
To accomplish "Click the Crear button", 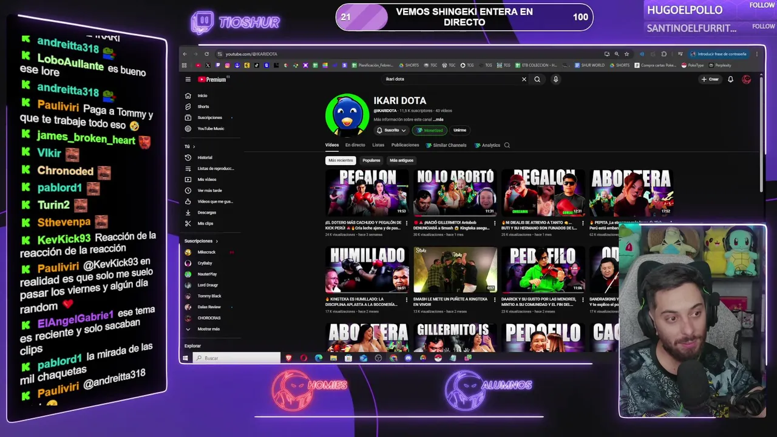I will click(x=710, y=80).
